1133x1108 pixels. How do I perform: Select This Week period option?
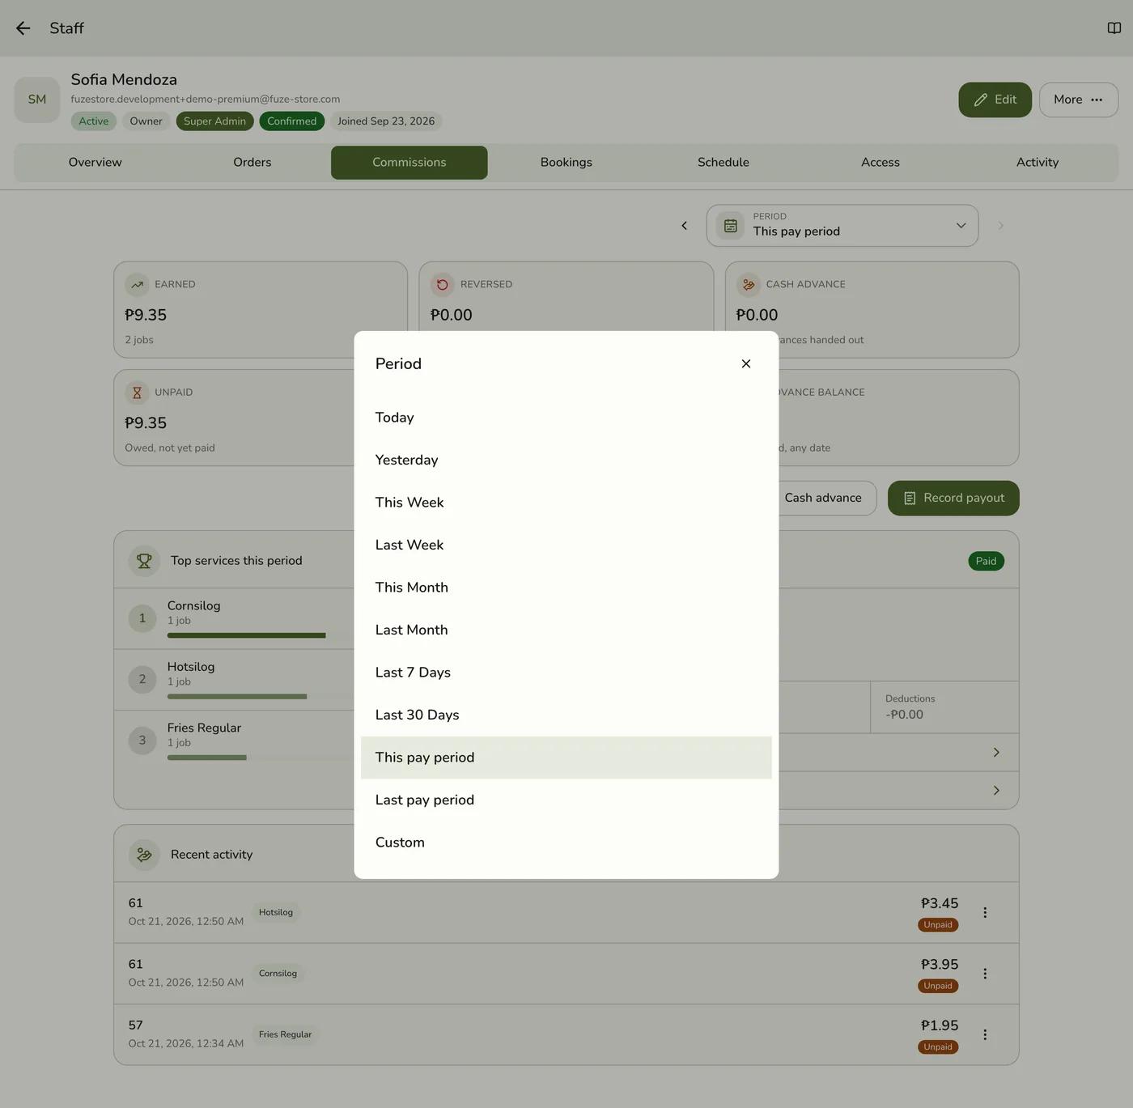coord(566,503)
